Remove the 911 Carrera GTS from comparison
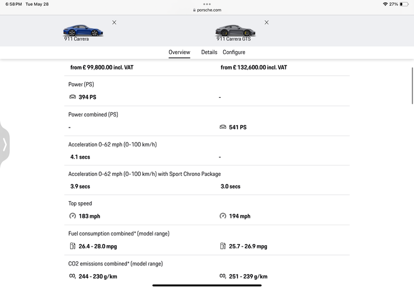This screenshot has height=289, width=414. [266, 22]
